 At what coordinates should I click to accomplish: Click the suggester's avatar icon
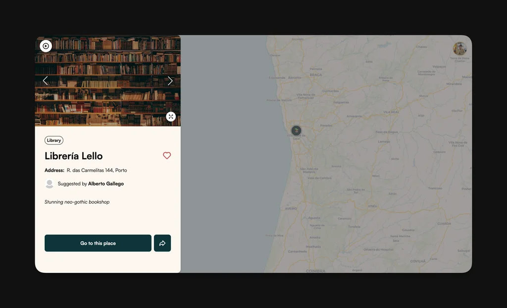(50, 184)
